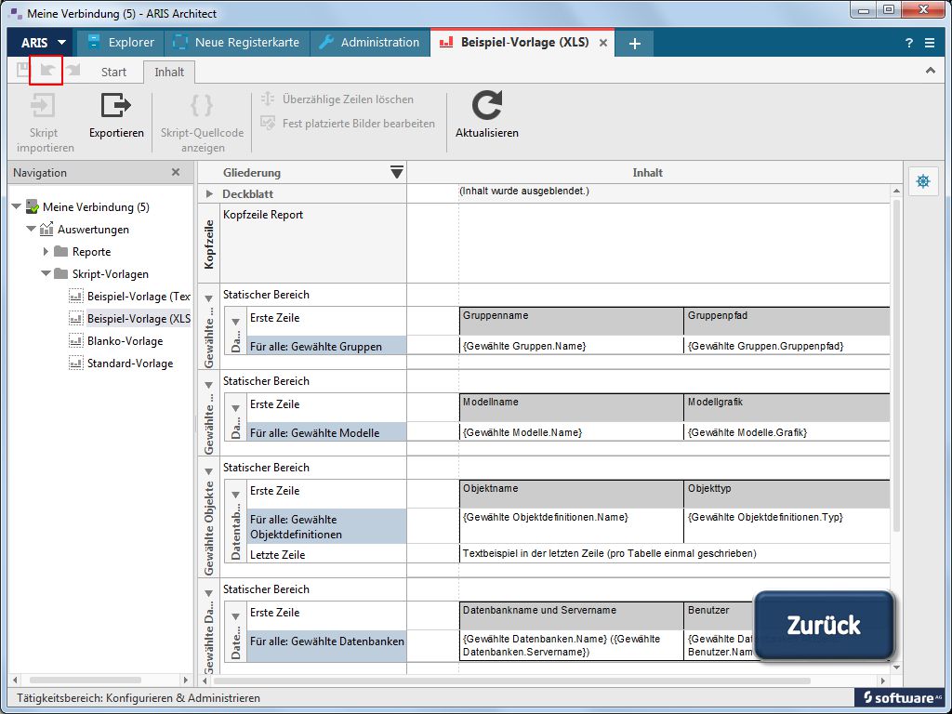Select 'Für alle: Gewählte Objektdefinitionen' row
The image size is (952, 714).
(326, 526)
